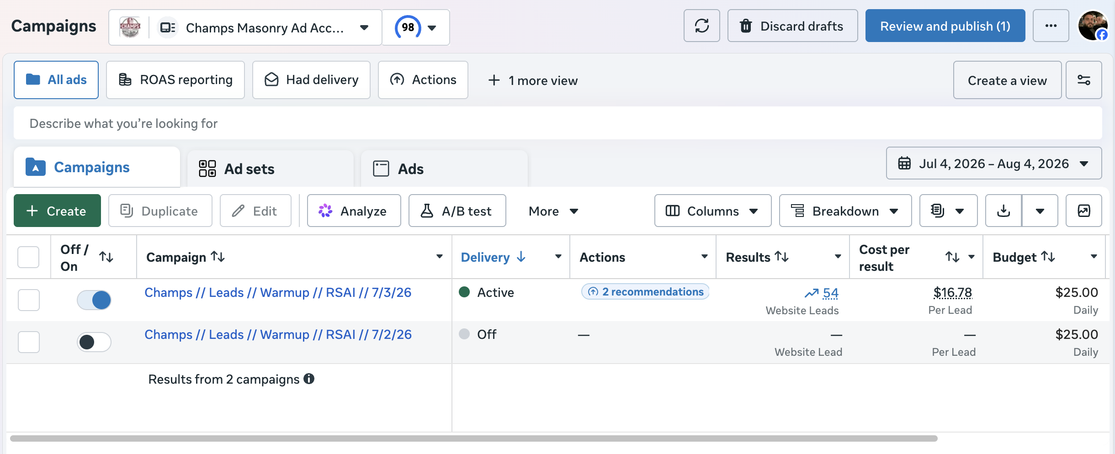Open the charts panel icon button

point(1083,211)
